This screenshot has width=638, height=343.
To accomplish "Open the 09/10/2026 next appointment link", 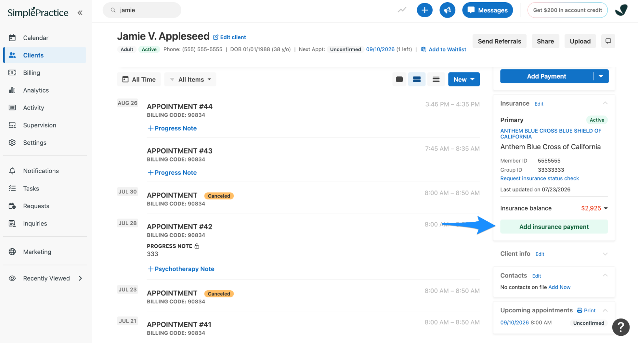I will click(380, 49).
